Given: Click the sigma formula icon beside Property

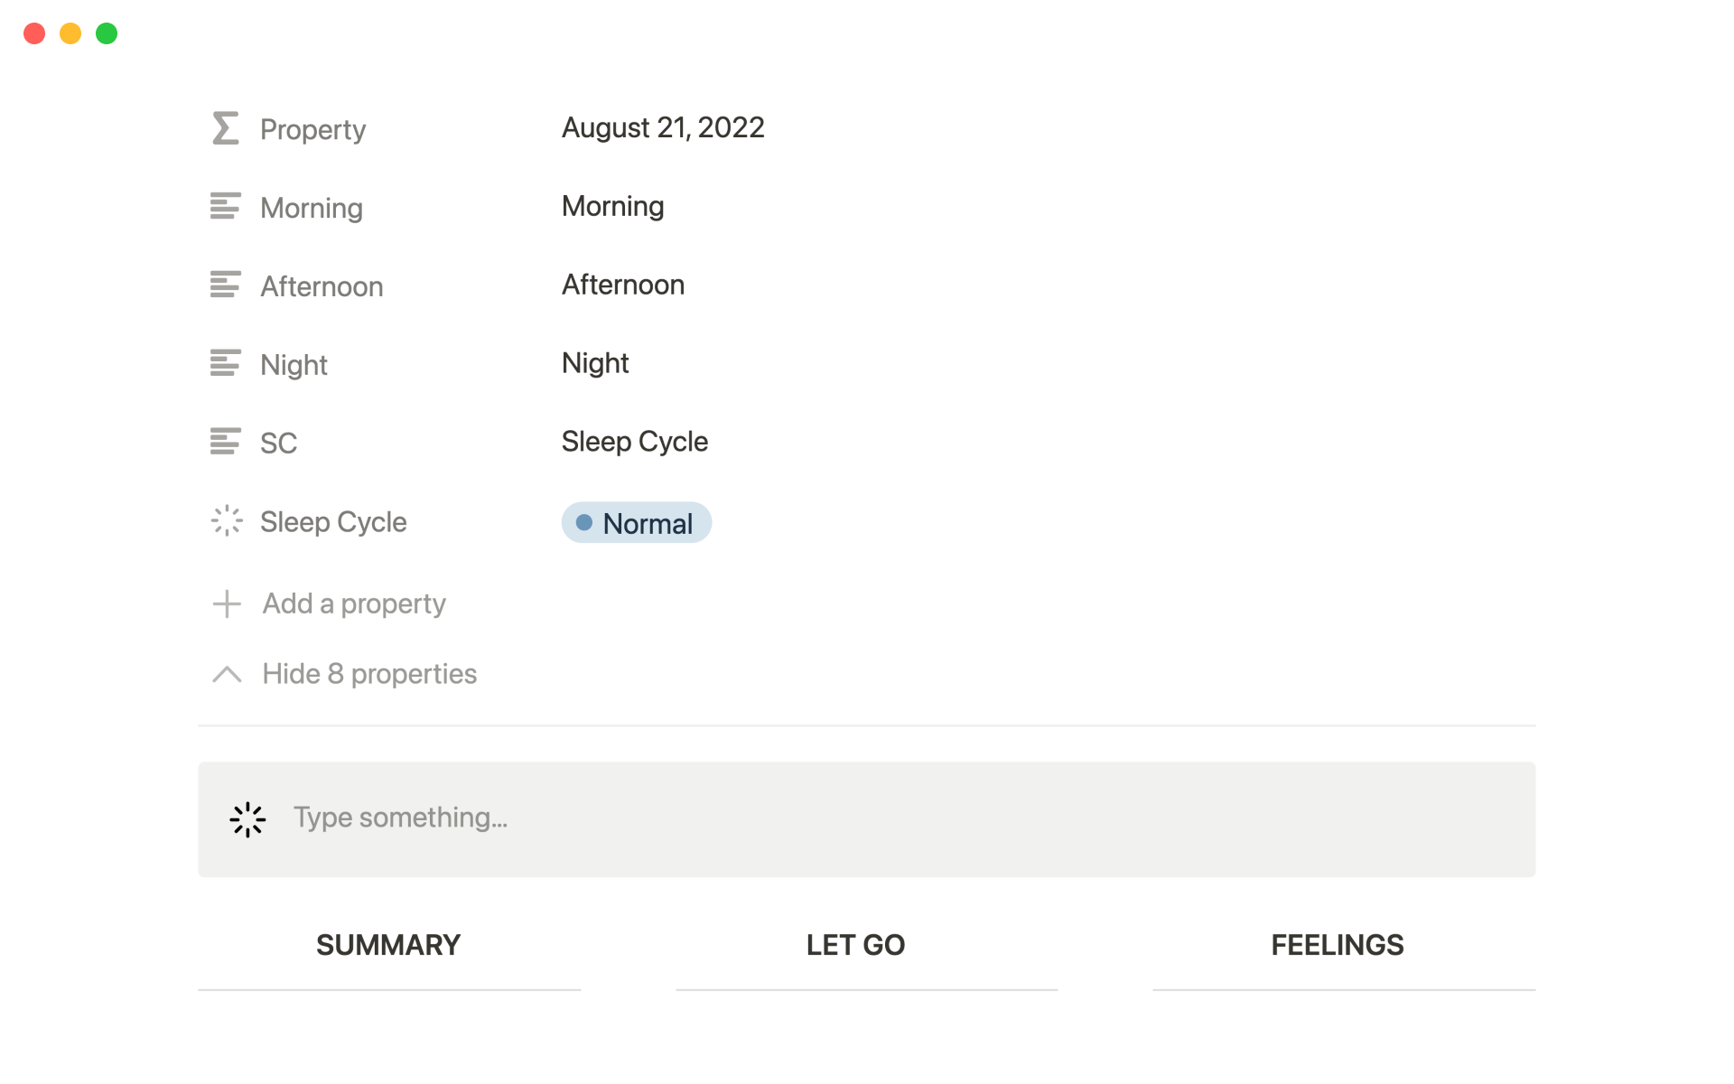Looking at the screenshot, I should point(225,128).
